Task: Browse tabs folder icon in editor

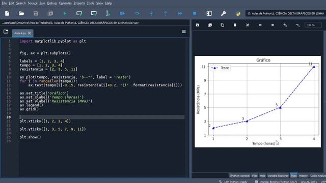Action: pyautogui.click(x=6, y=32)
